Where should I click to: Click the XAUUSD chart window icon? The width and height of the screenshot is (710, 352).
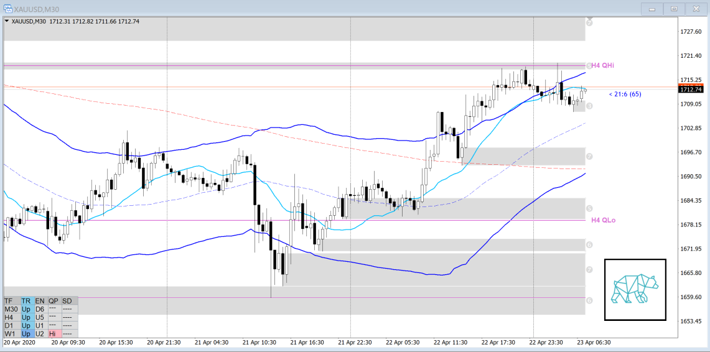7,8
